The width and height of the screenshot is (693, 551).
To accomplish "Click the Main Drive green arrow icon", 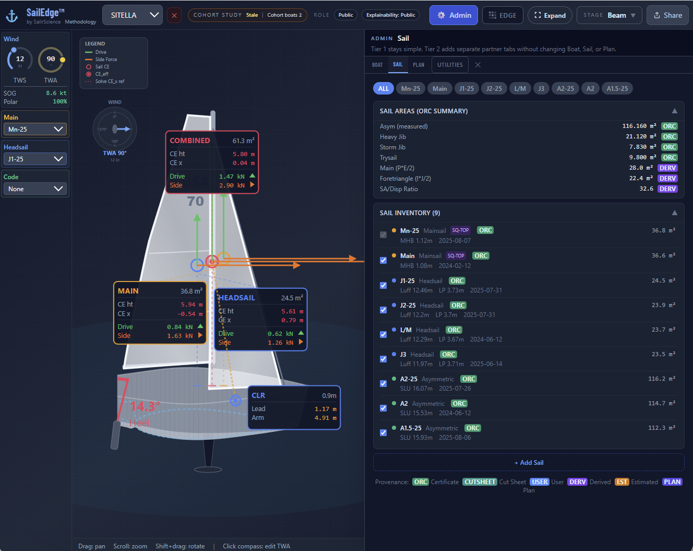I will [x=200, y=326].
